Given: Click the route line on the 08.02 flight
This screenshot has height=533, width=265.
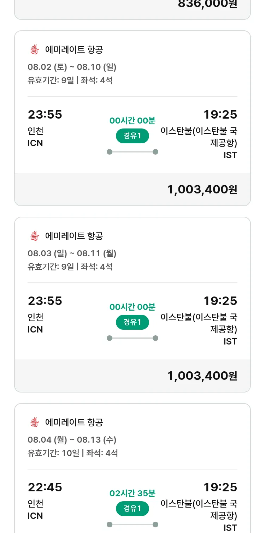Looking at the screenshot, I should (x=132, y=152).
